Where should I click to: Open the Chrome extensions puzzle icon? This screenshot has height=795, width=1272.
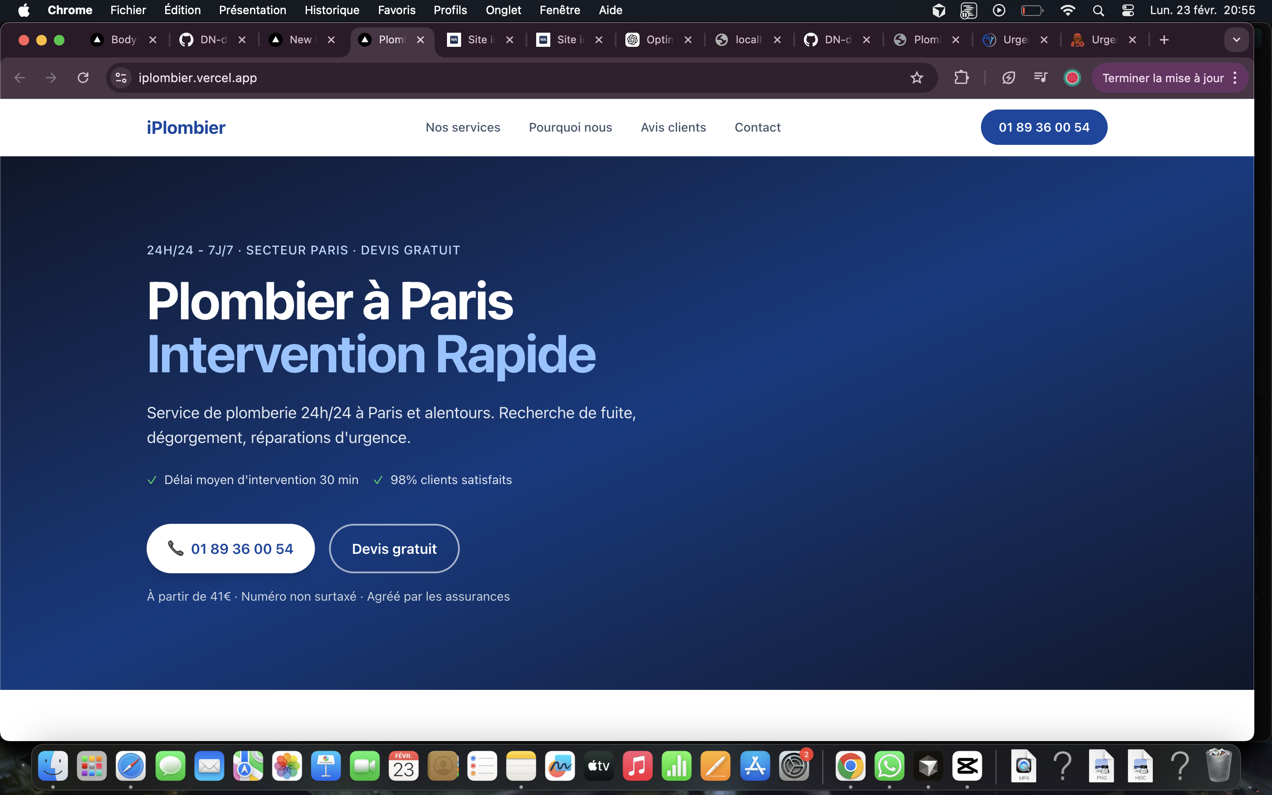961,78
